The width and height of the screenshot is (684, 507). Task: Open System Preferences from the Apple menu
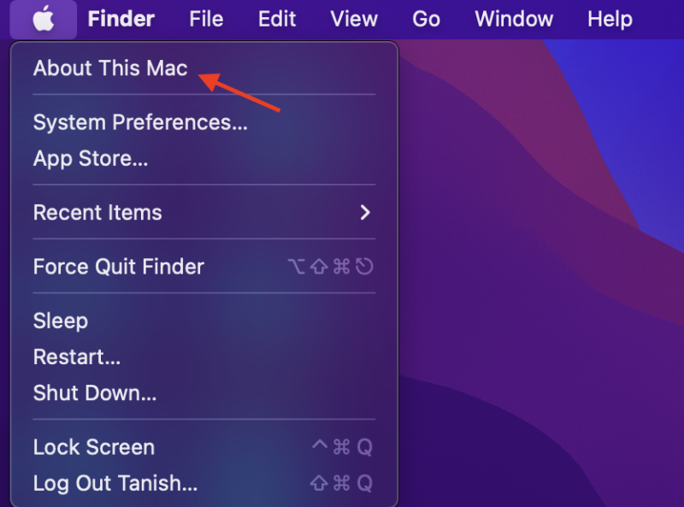click(x=140, y=122)
